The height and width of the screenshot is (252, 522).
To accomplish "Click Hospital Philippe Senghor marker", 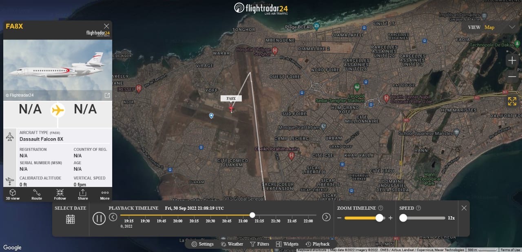I will tap(275, 51).
